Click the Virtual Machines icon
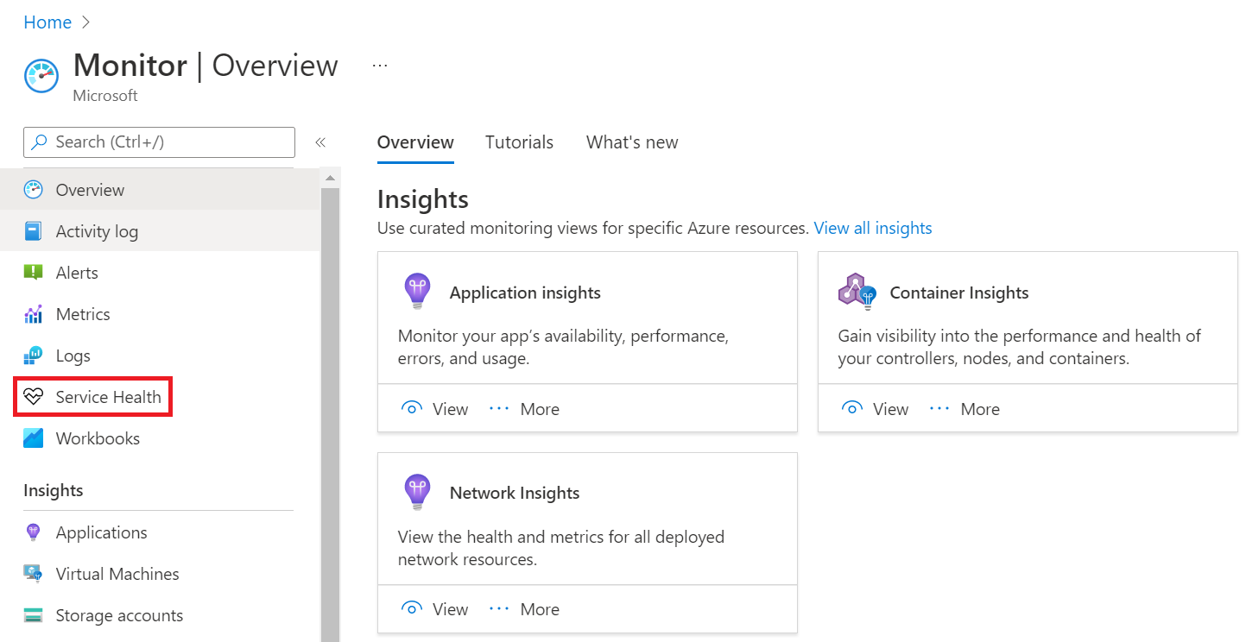The image size is (1246, 642). (34, 574)
